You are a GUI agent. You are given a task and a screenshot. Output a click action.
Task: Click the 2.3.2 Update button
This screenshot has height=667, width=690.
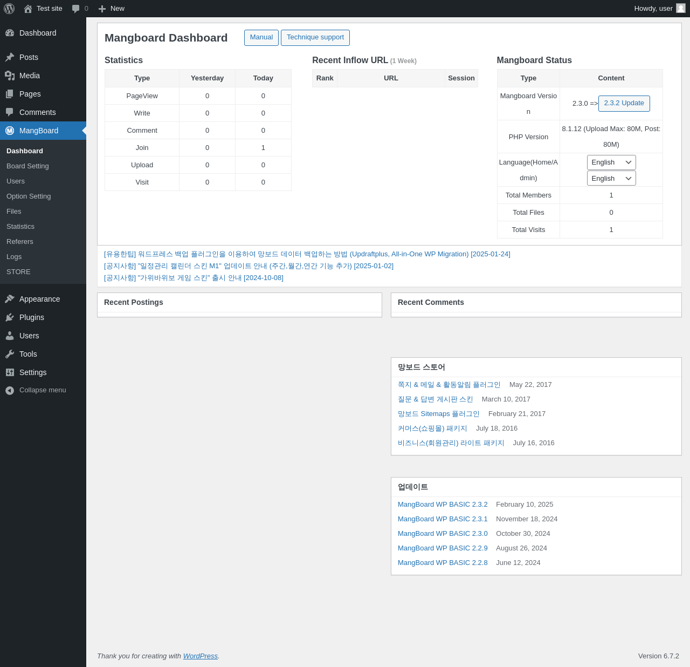click(x=624, y=104)
